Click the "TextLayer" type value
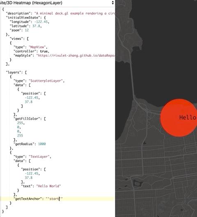This screenshot has height=217, width=197. tap(39, 157)
